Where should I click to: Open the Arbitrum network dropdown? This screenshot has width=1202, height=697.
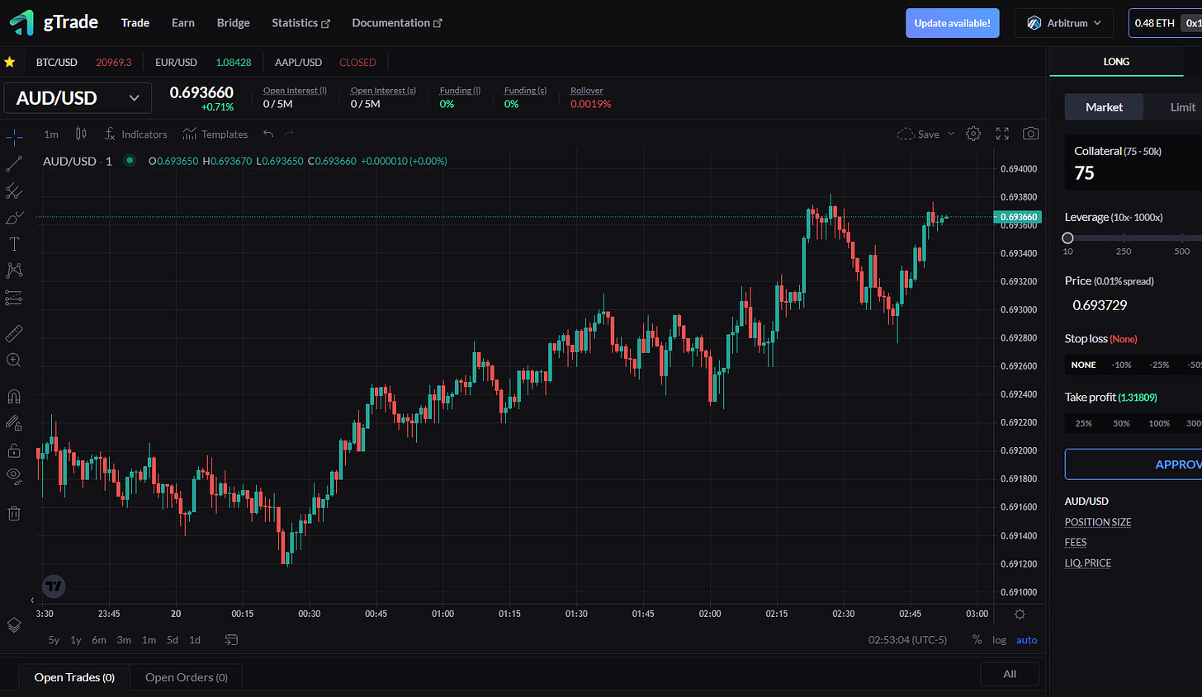(1063, 23)
